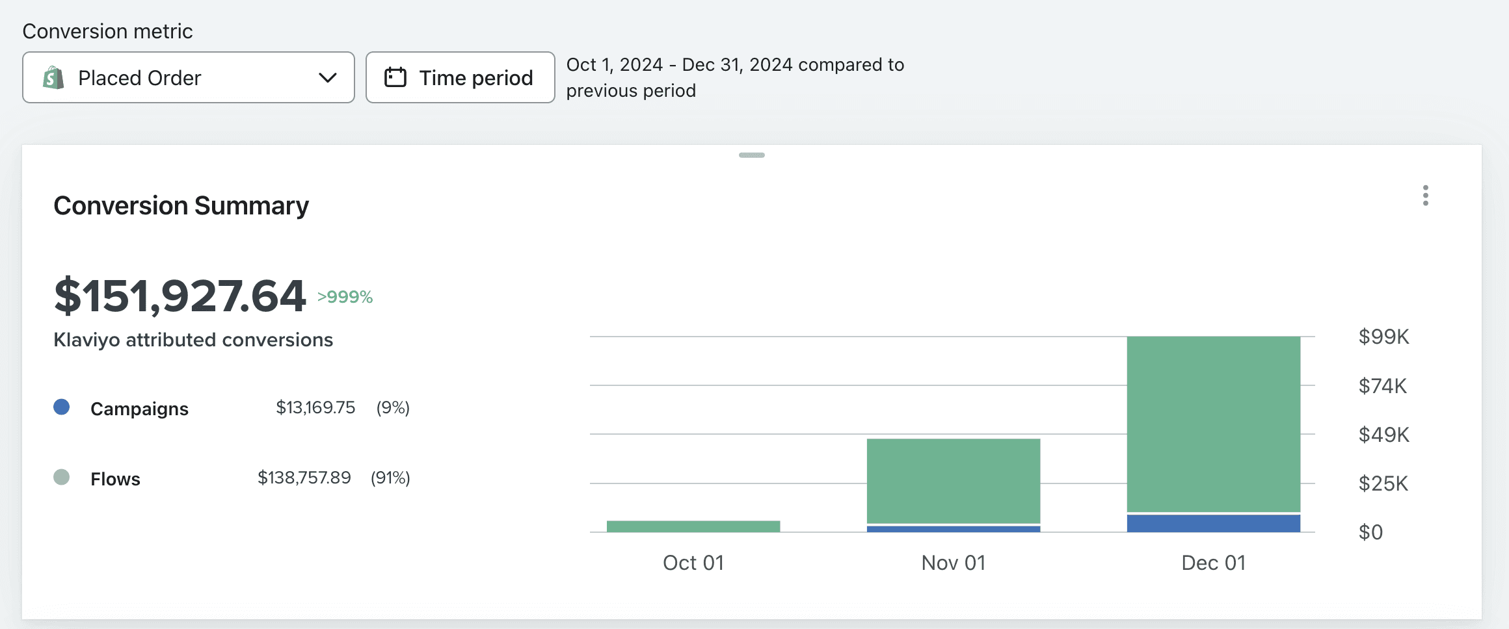The height and width of the screenshot is (629, 1509).
Task: Click the Shopify bag icon in dropdown
Action: (53, 78)
